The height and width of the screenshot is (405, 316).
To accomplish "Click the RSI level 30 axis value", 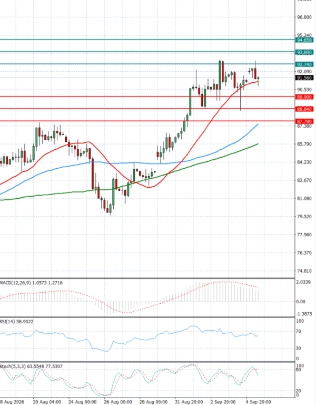I will tap(299, 349).
